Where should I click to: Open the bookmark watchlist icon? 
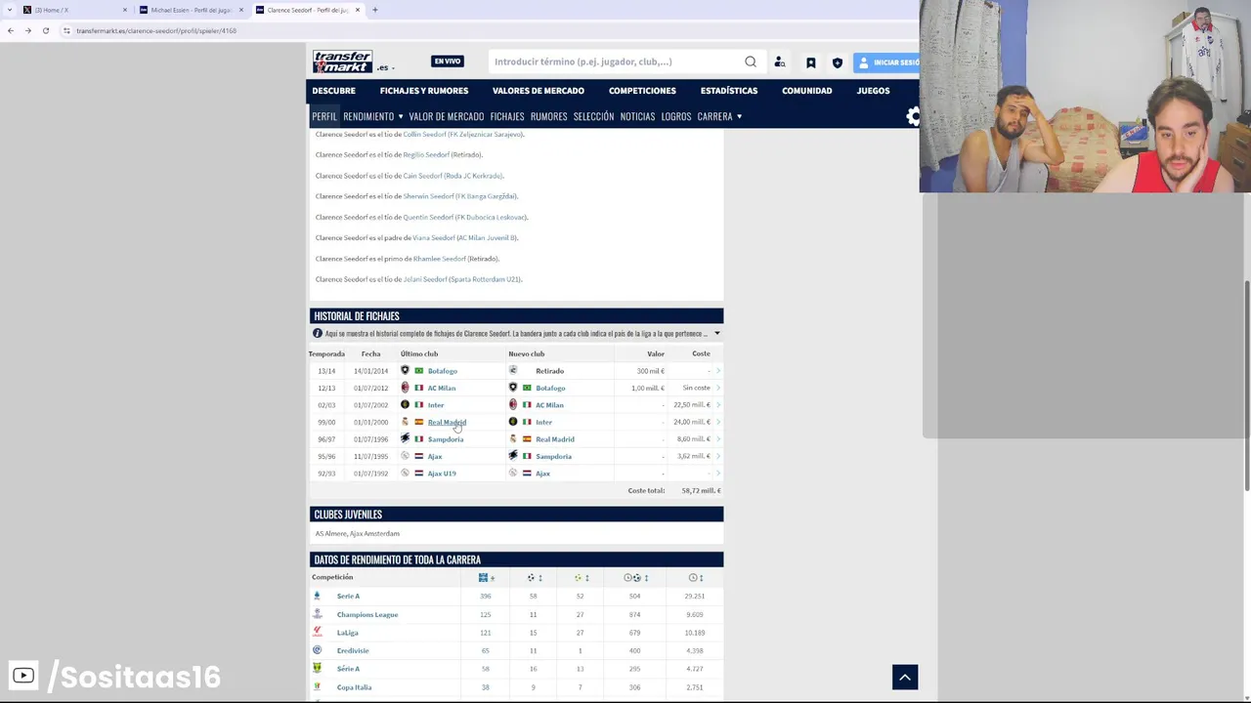click(810, 62)
